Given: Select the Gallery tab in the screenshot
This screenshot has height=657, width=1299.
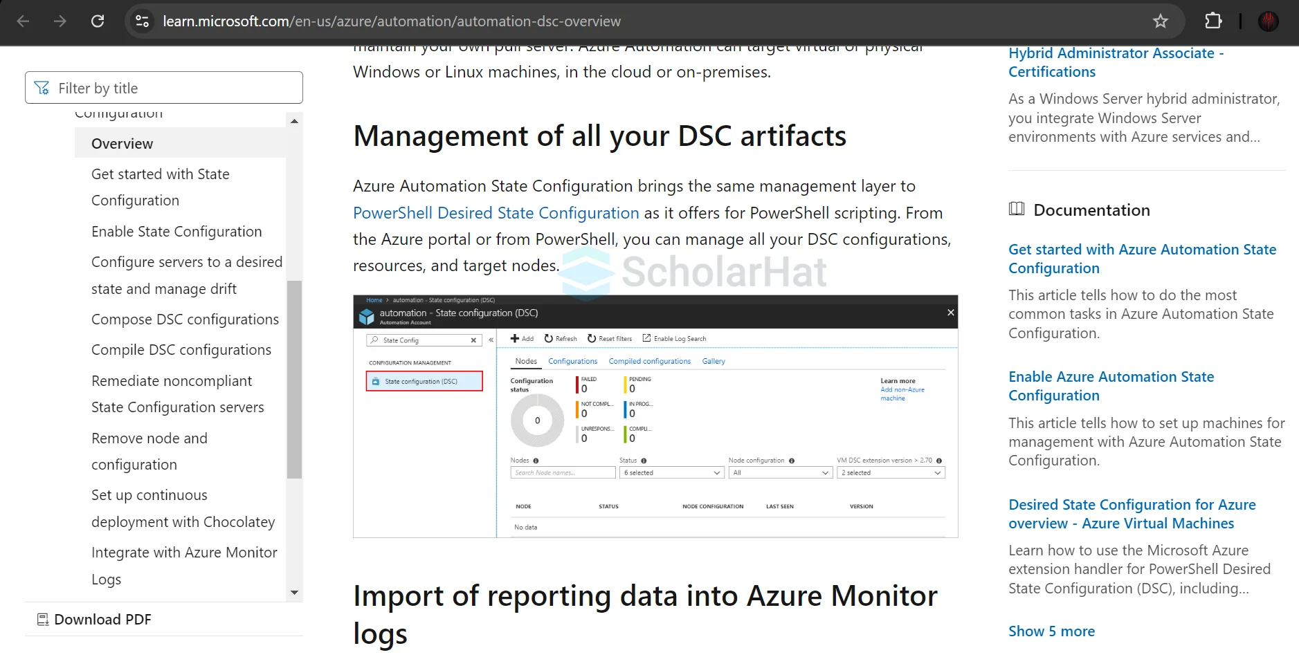Looking at the screenshot, I should click(714, 361).
